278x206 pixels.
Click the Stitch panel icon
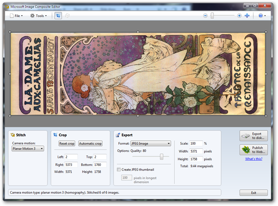12,135
